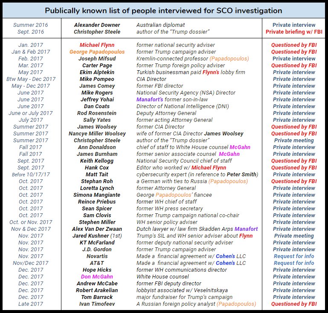This screenshot has height=313, width=328.
Task: Click 'Request for info' in the Novartis row
Action: 294,256
